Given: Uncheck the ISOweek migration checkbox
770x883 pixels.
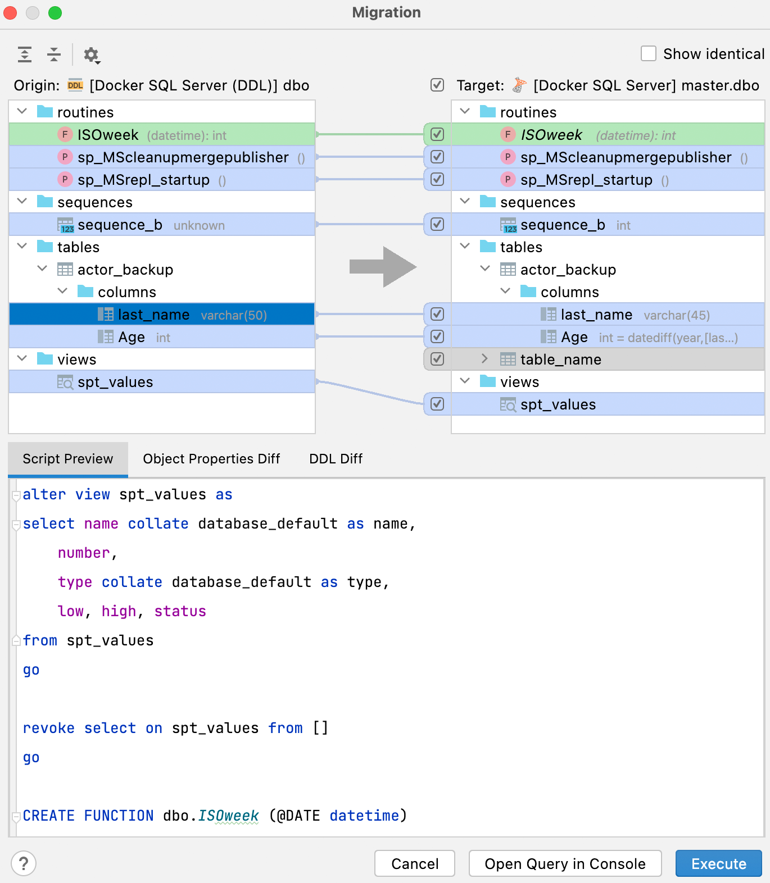Looking at the screenshot, I should [437, 135].
